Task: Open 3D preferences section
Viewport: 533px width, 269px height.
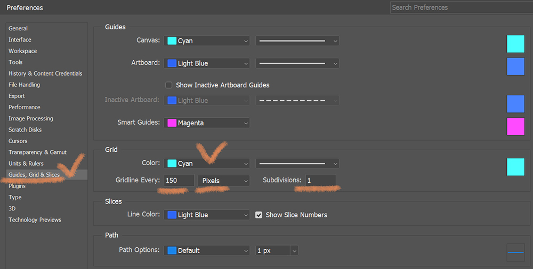Action: tap(12, 208)
